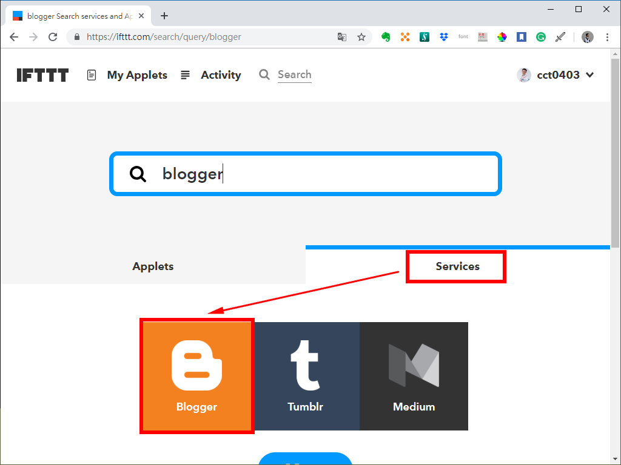Open Chrome three-dot menu
This screenshot has width=621, height=465.
tap(607, 37)
